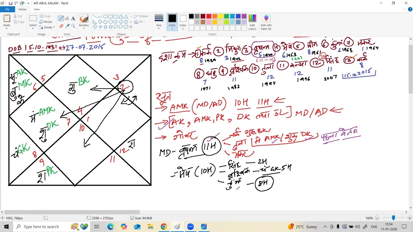The width and height of the screenshot is (413, 232).
Task: Click the Select rectangle button
Action: [x=33, y=19]
